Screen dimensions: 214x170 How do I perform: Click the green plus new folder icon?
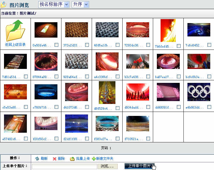[94, 159]
